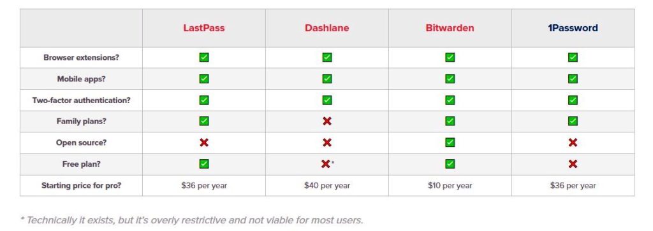Click Bitwarden Free plan green checkmark
653x231 pixels.
[450, 164]
